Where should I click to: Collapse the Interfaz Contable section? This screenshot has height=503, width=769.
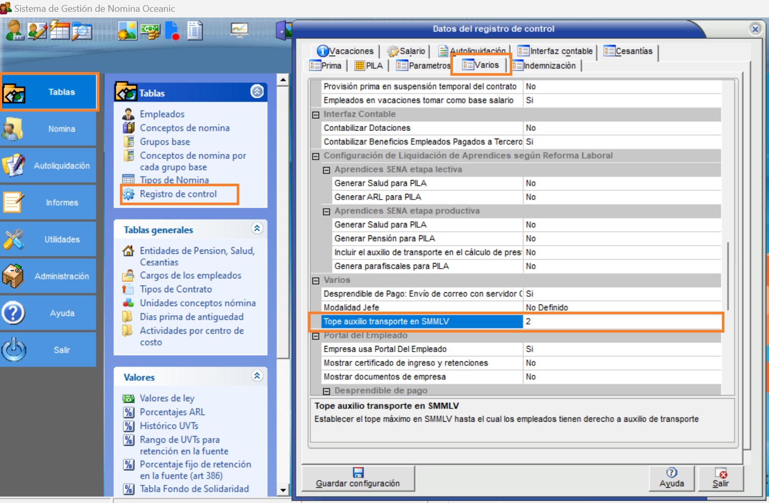[316, 115]
